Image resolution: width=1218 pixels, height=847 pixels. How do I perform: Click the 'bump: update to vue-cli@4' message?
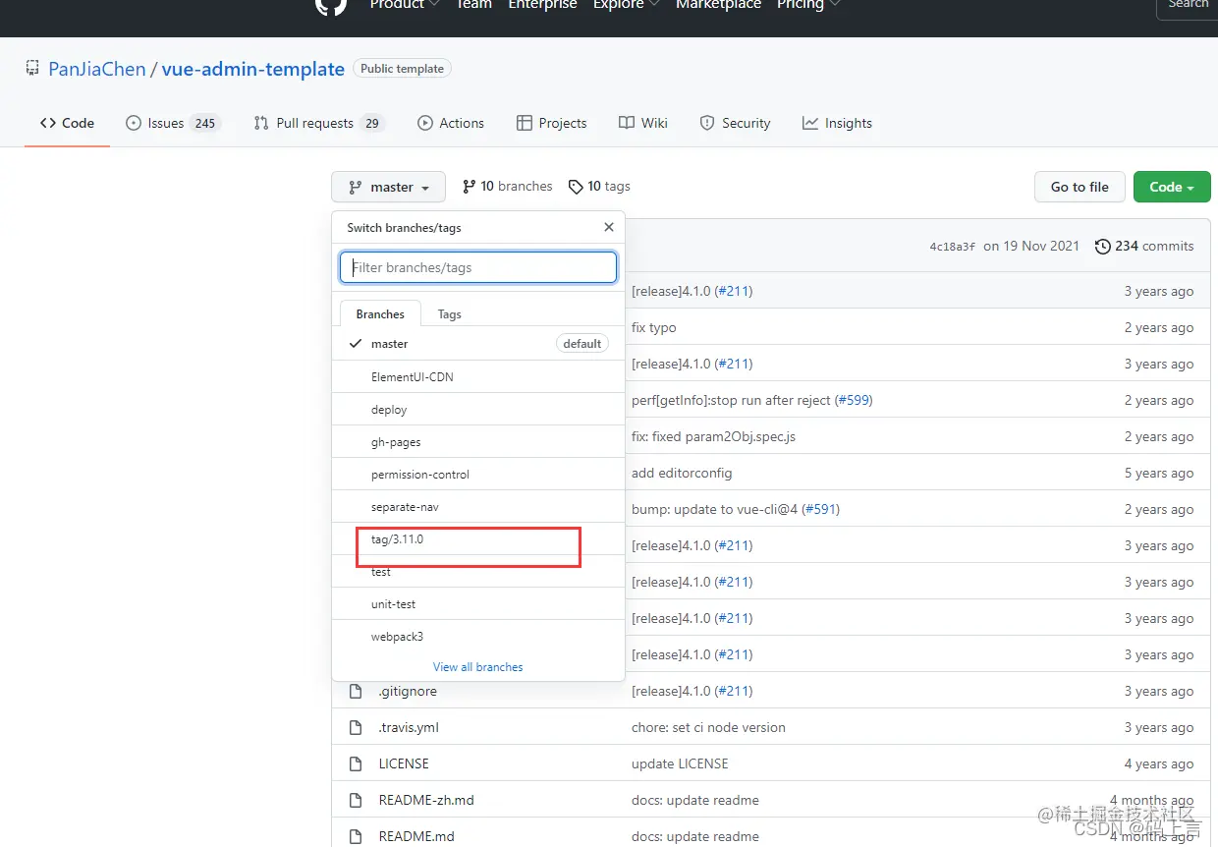(714, 509)
